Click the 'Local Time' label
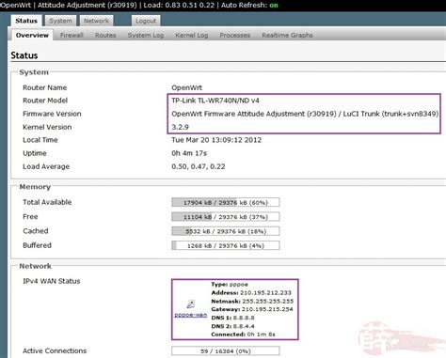Screen dimensions: 446x358 [40, 140]
